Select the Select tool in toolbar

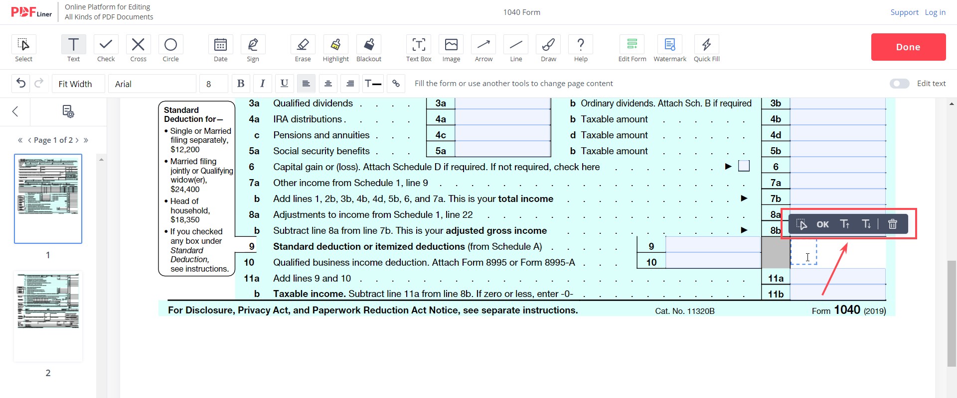23,48
